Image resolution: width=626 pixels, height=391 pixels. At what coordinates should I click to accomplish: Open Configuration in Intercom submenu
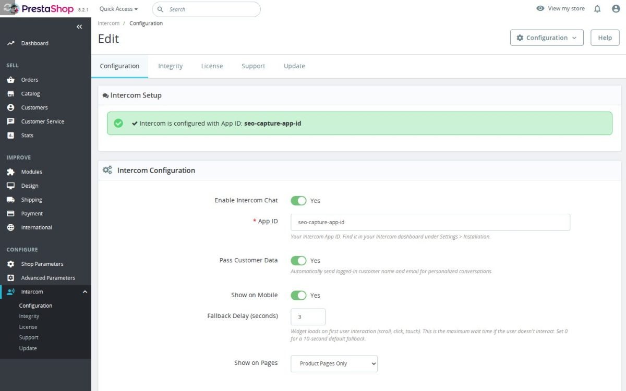click(35, 306)
